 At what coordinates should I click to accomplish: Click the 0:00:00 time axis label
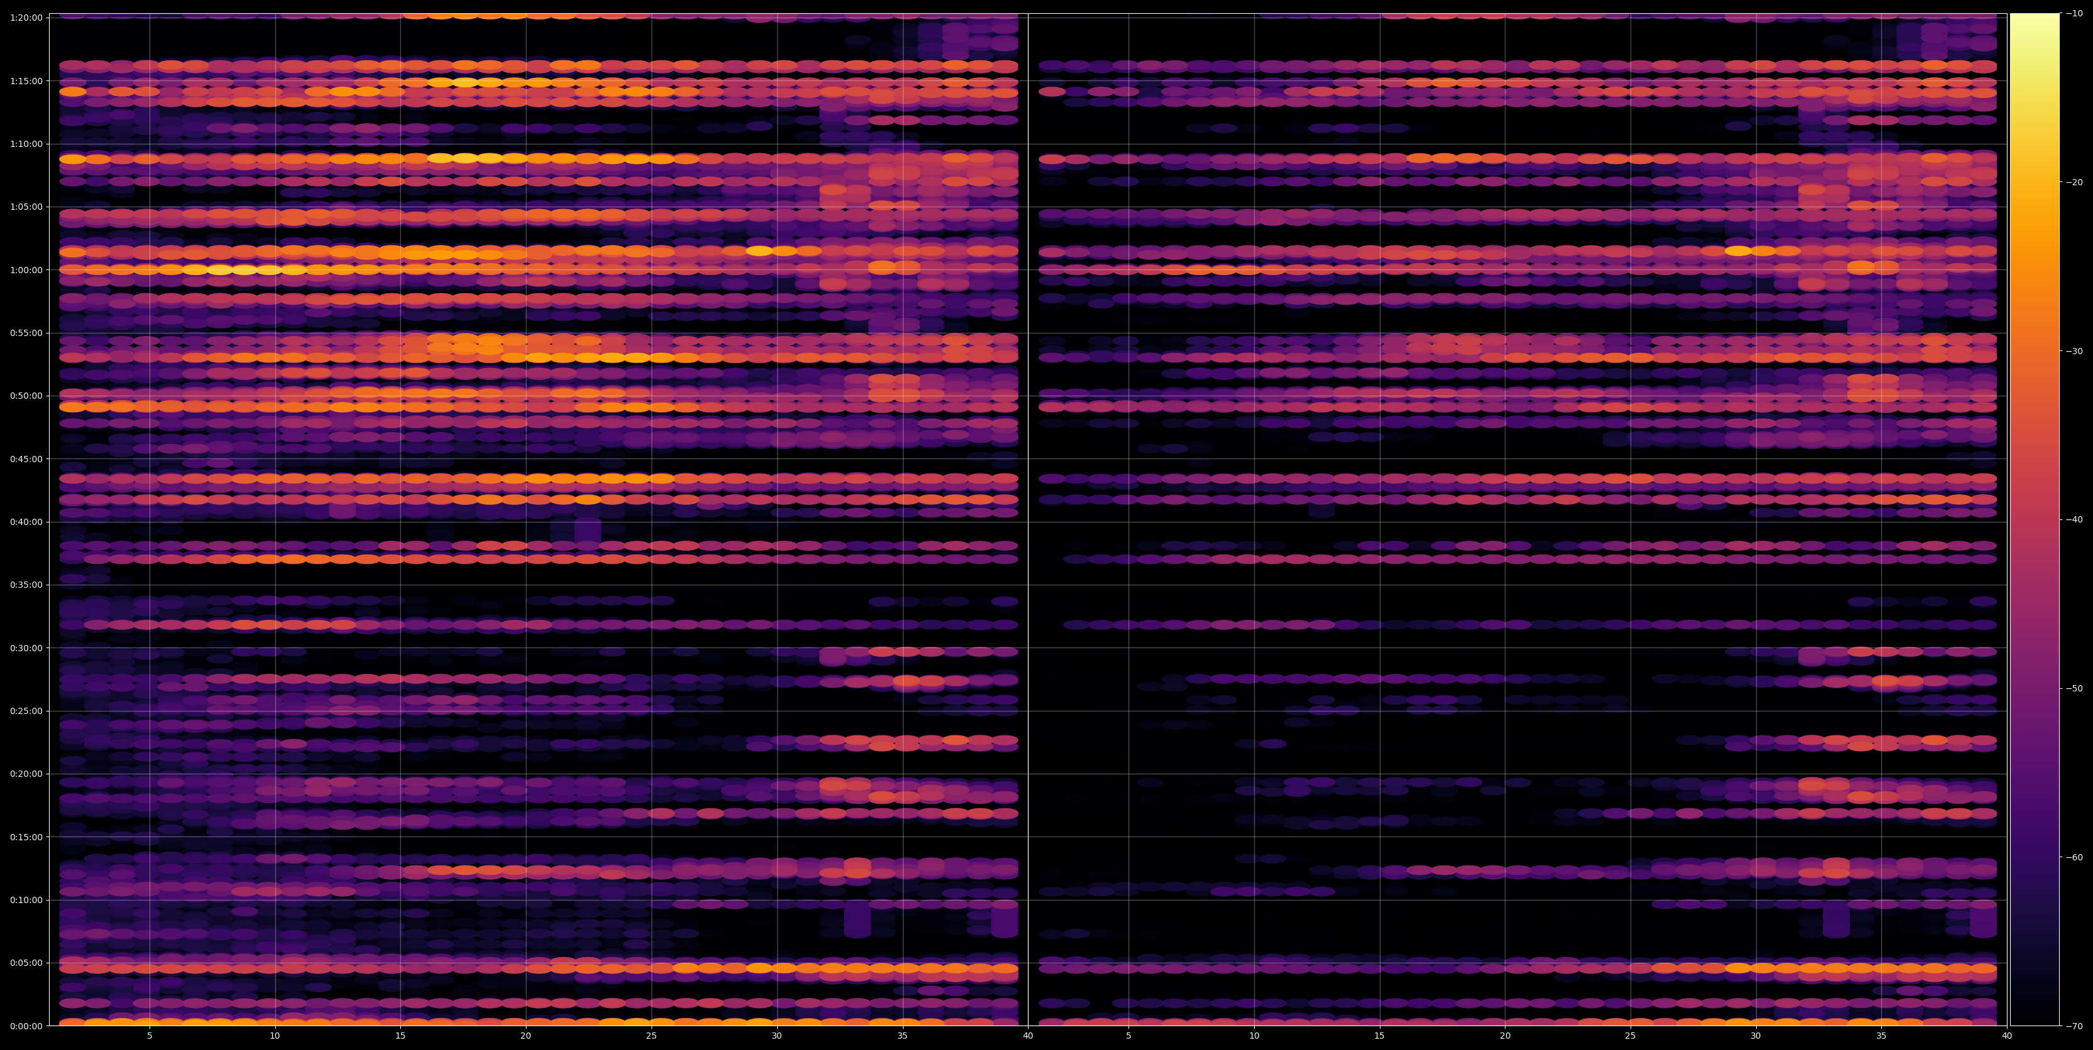[x=26, y=1026]
